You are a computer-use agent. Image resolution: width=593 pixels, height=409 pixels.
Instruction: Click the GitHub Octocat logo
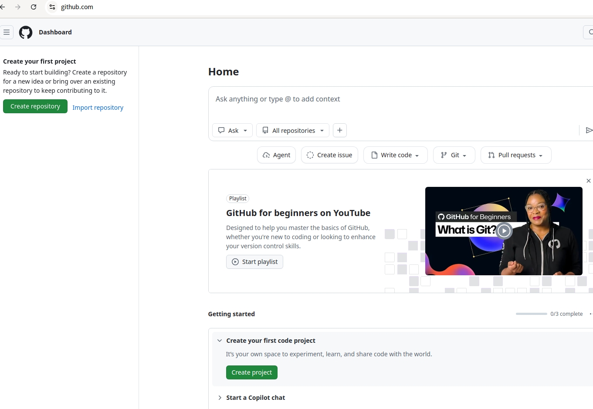(26, 32)
